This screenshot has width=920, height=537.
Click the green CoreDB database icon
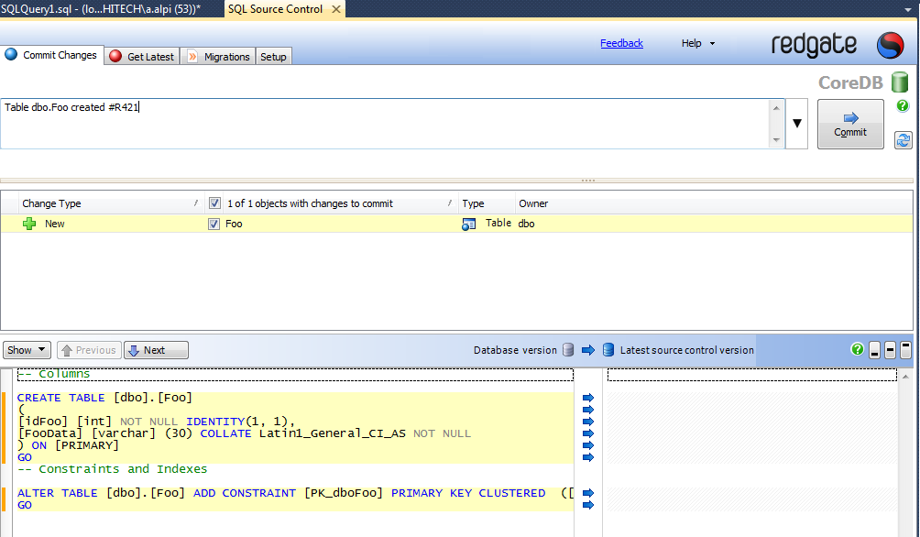pos(899,82)
